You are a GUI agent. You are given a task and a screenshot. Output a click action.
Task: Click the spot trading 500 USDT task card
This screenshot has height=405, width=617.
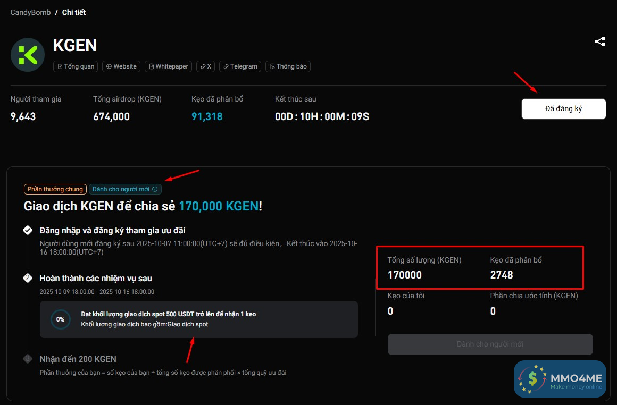point(199,319)
